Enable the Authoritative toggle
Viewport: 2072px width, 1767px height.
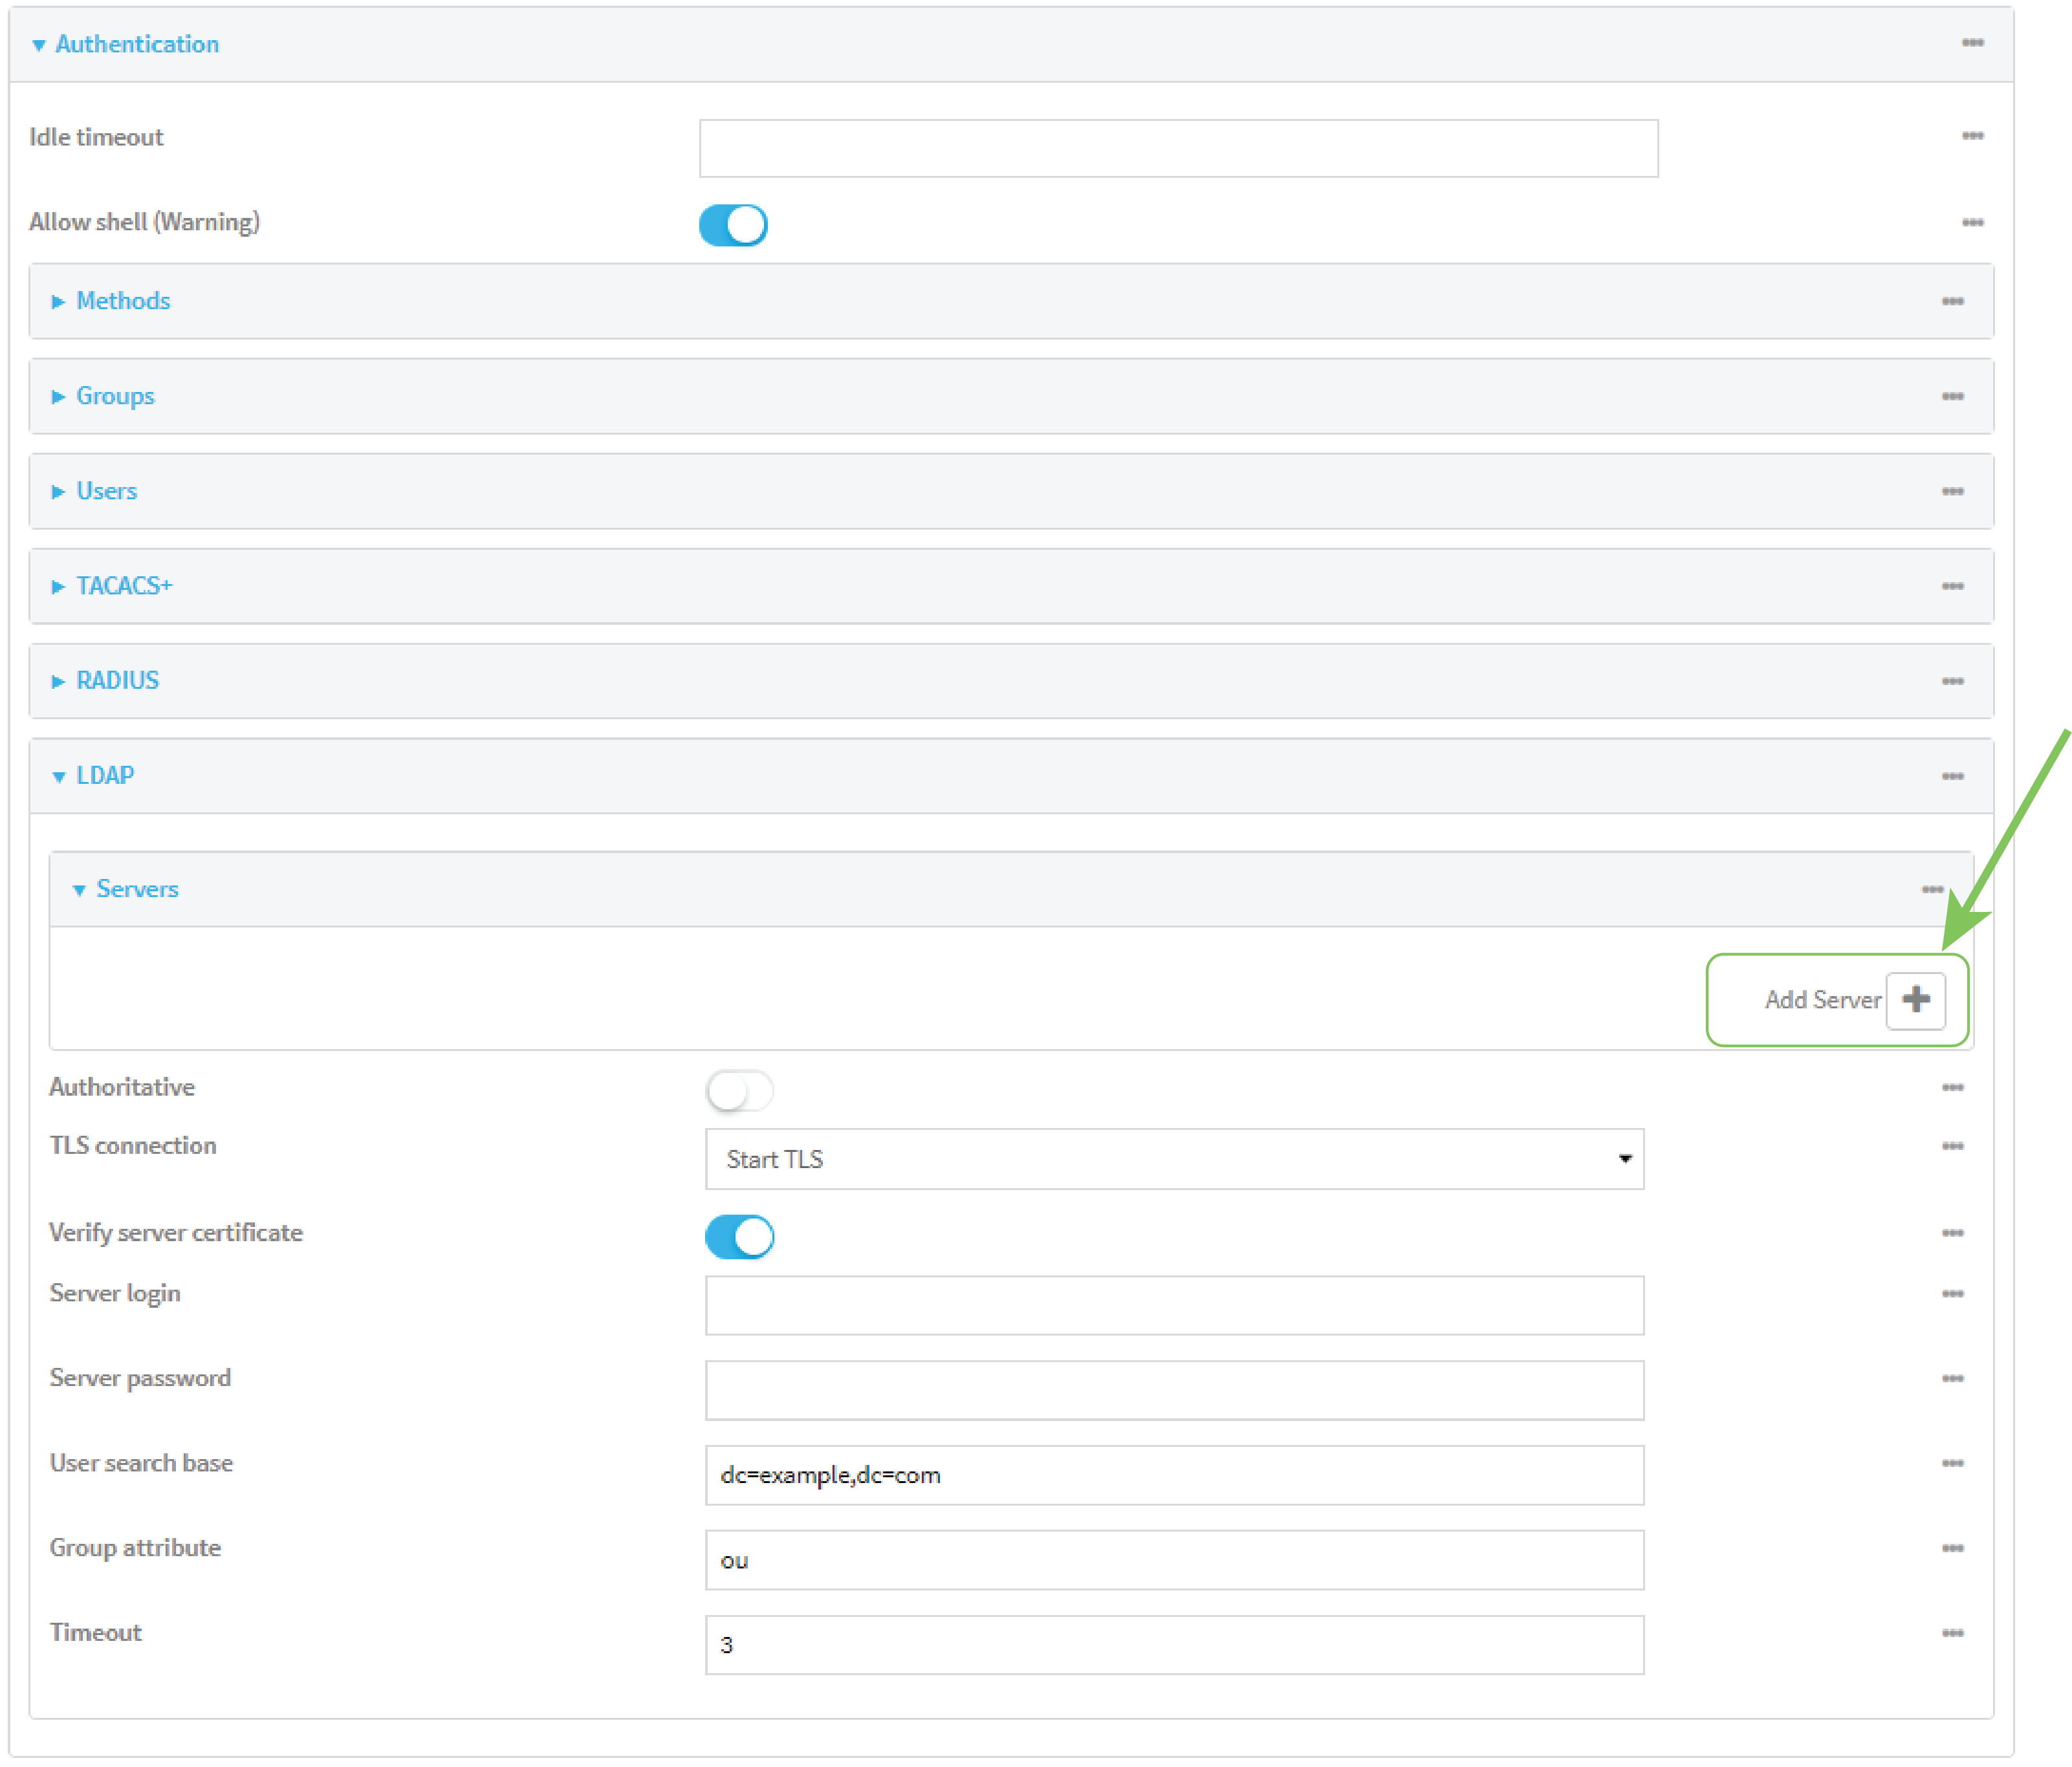pyautogui.click(x=739, y=1090)
